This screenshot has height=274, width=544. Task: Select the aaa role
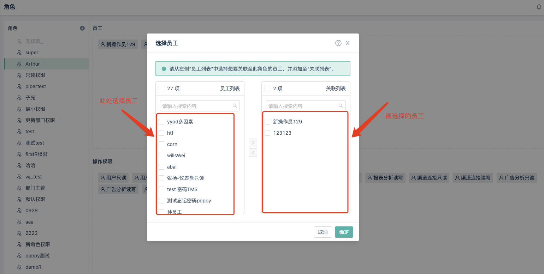click(x=46, y=222)
